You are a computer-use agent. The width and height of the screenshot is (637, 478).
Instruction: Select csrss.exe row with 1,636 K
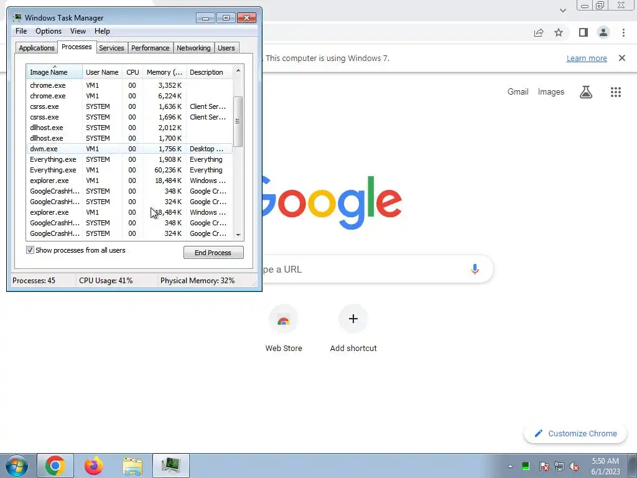pyautogui.click(x=130, y=106)
